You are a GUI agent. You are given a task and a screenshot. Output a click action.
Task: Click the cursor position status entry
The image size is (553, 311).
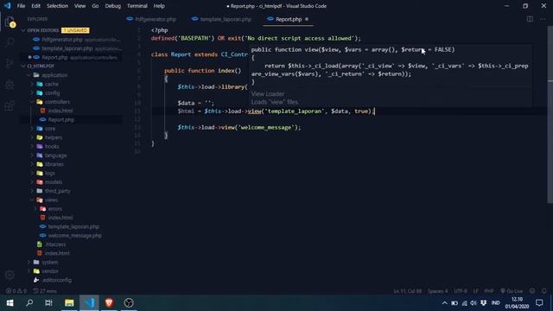click(x=407, y=291)
